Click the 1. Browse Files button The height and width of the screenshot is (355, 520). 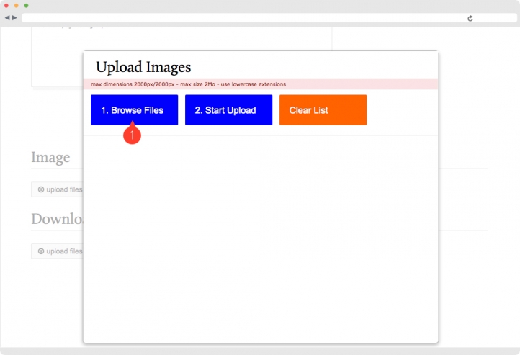click(134, 109)
